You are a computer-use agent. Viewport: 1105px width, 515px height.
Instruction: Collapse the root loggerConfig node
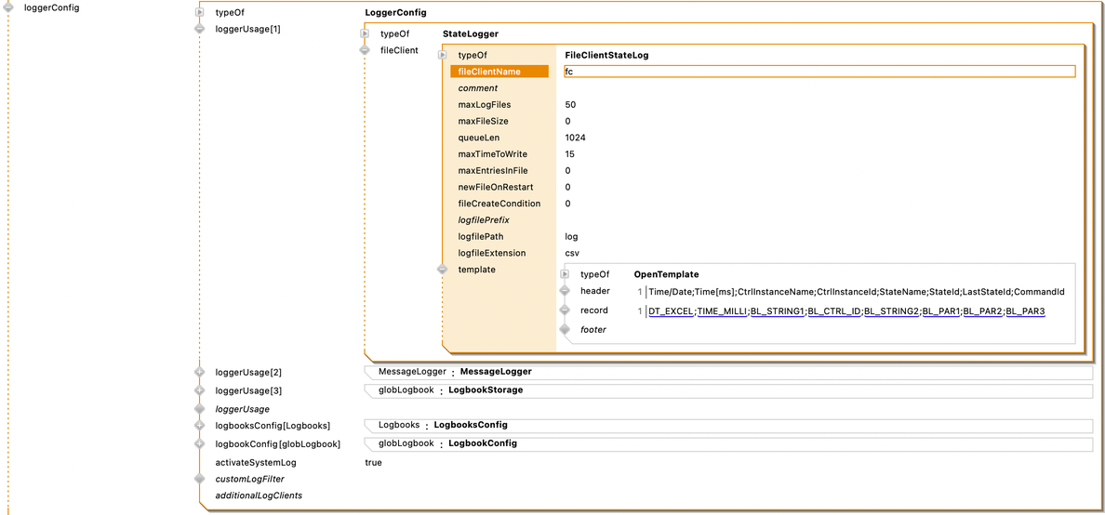coord(8,8)
